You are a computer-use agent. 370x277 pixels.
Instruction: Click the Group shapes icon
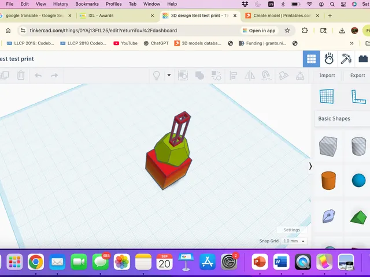199,76
